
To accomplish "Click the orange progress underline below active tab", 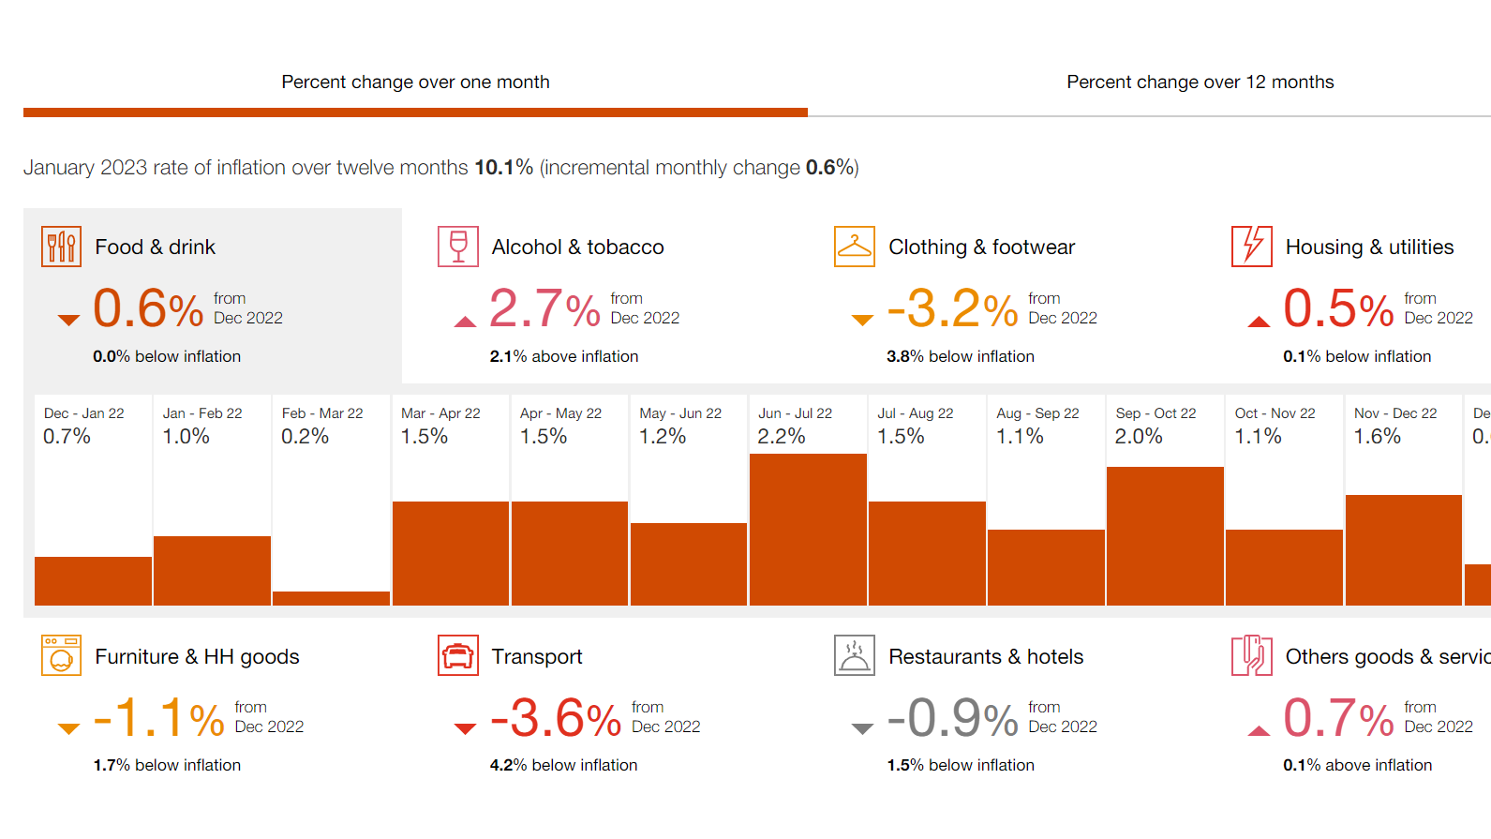I will (x=415, y=112).
